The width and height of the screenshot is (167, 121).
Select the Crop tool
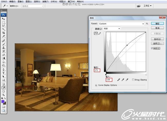(x=4, y=33)
